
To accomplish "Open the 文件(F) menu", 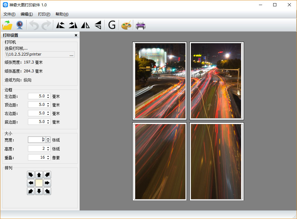I will pyautogui.click(x=10, y=14).
